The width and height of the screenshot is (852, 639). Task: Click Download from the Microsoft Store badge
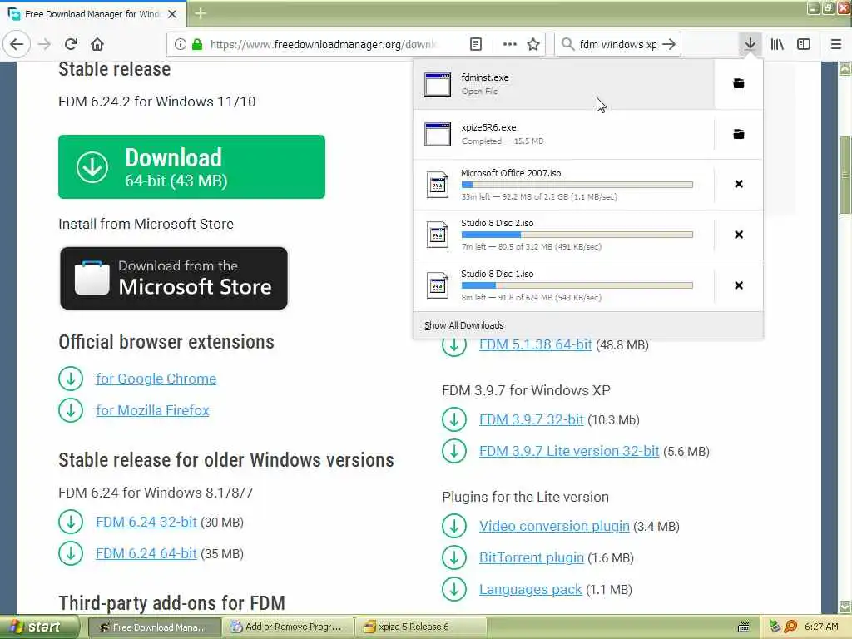(x=174, y=278)
